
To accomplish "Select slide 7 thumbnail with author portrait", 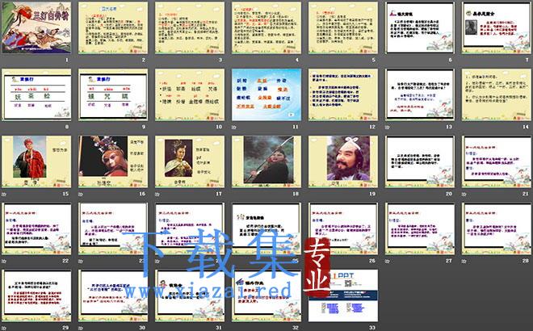I will click(497, 27).
